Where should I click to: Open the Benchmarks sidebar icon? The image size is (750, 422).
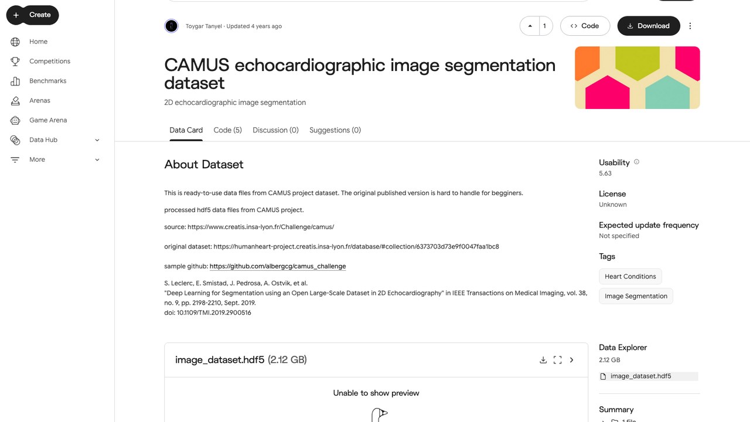tap(16, 81)
